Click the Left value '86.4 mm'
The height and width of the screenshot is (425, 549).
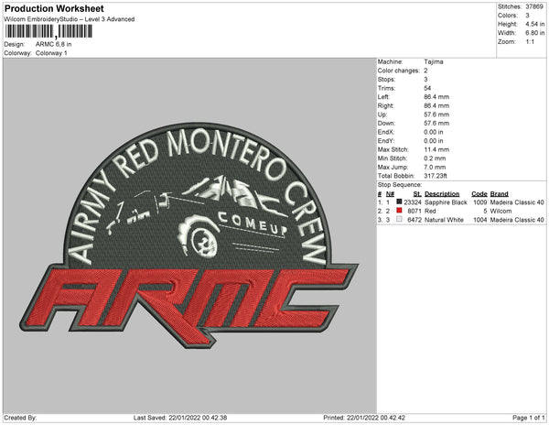click(x=436, y=97)
